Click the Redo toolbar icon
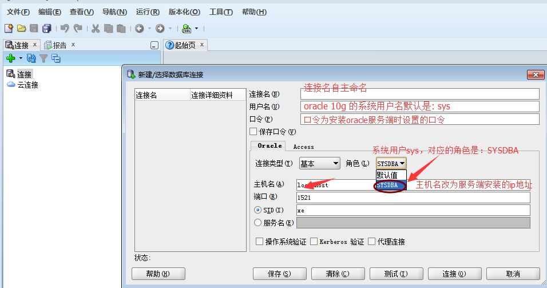547x288 pixels. point(78,28)
